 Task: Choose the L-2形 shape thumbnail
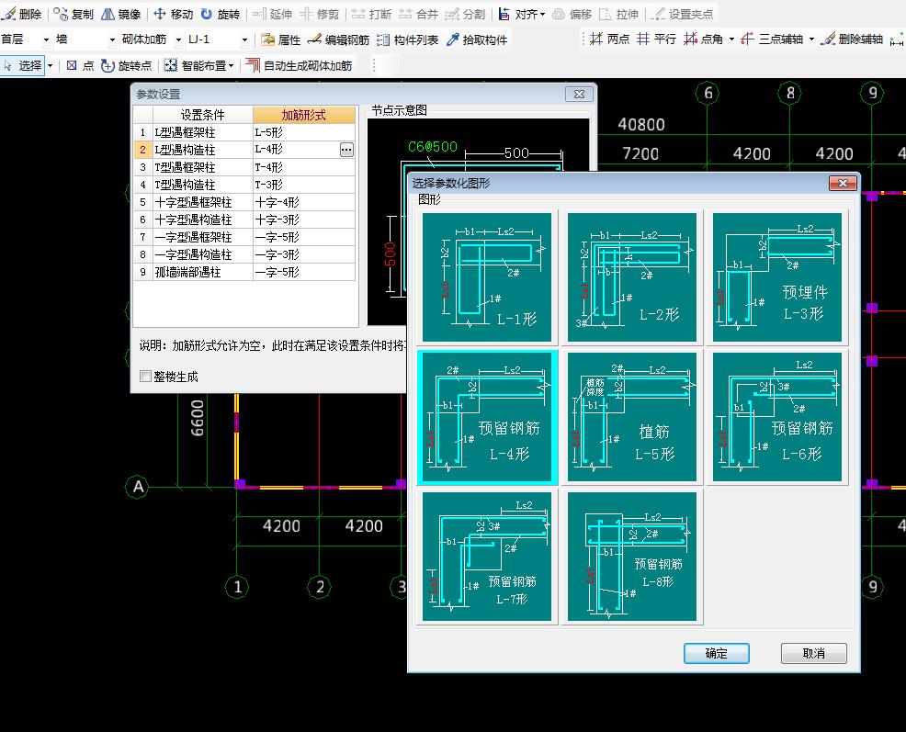pyautogui.click(x=631, y=277)
